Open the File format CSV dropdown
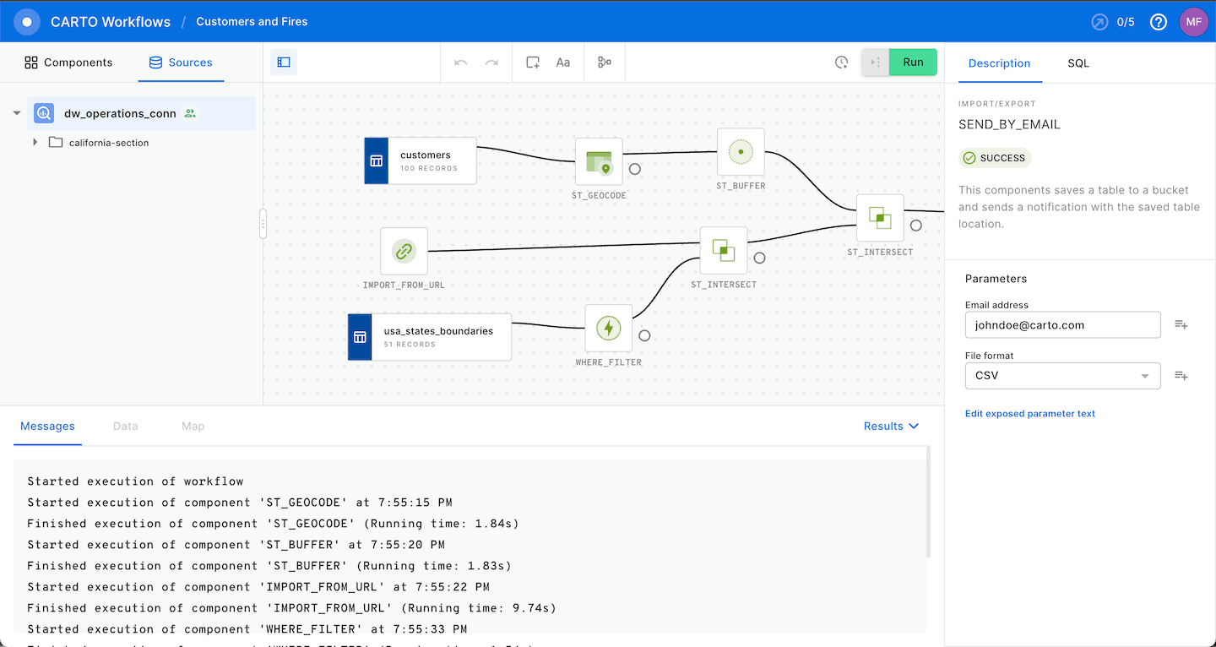This screenshot has width=1216, height=647. pyautogui.click(x=1062, y=375)
